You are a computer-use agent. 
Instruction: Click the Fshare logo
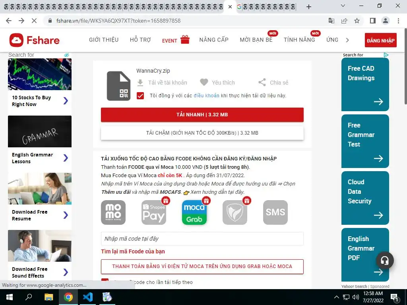[x=35, y=40]
